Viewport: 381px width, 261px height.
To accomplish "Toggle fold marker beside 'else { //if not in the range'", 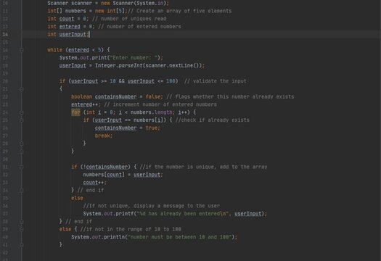I will point(22,229).
